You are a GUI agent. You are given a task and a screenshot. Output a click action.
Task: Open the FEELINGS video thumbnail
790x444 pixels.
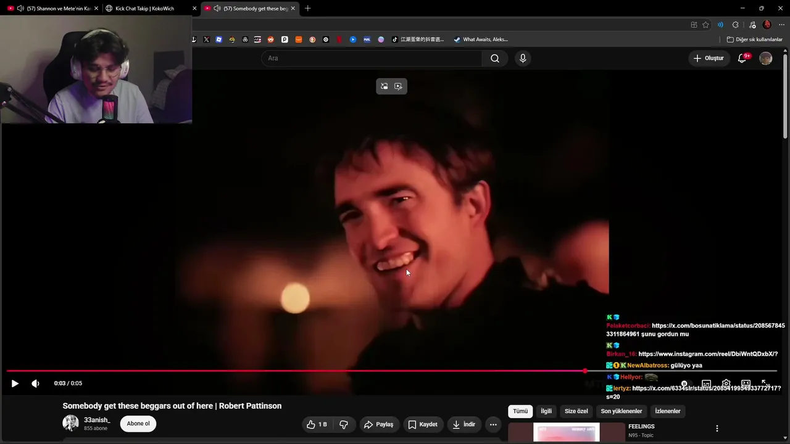[x=567, y=432]
